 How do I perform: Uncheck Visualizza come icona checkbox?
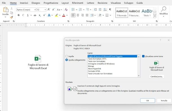pos(143,56)
